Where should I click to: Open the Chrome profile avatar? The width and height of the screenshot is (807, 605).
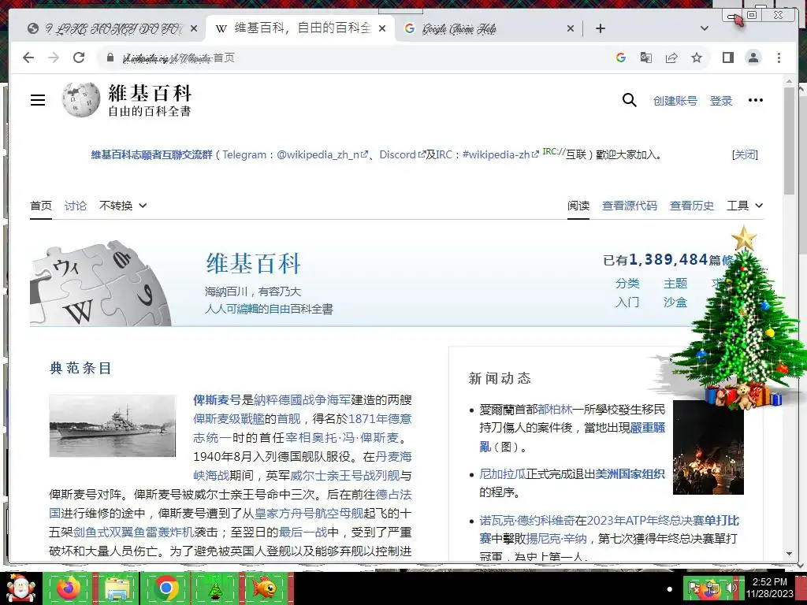753,58
